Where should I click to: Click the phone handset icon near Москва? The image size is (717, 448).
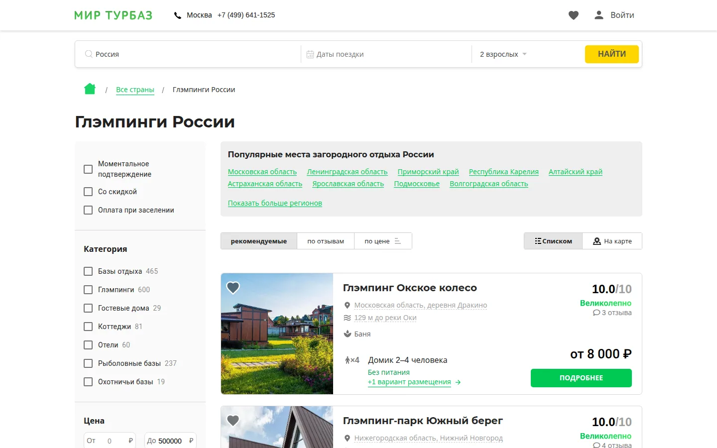[x=177, y=15]
